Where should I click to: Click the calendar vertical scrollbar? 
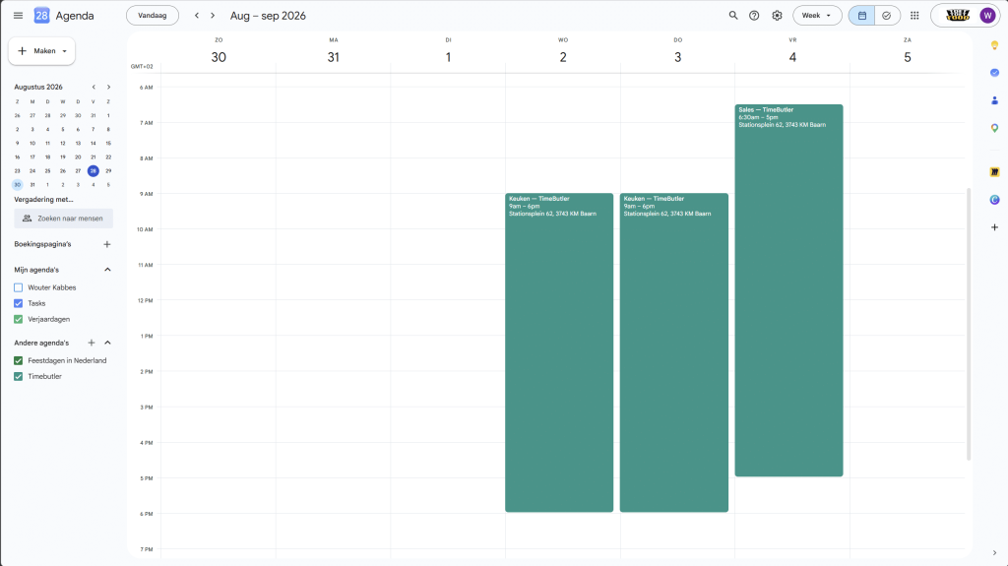[x=969, y=324]
